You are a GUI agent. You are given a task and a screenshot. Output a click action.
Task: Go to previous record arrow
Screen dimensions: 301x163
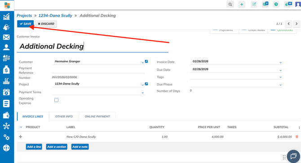point(288,24)
